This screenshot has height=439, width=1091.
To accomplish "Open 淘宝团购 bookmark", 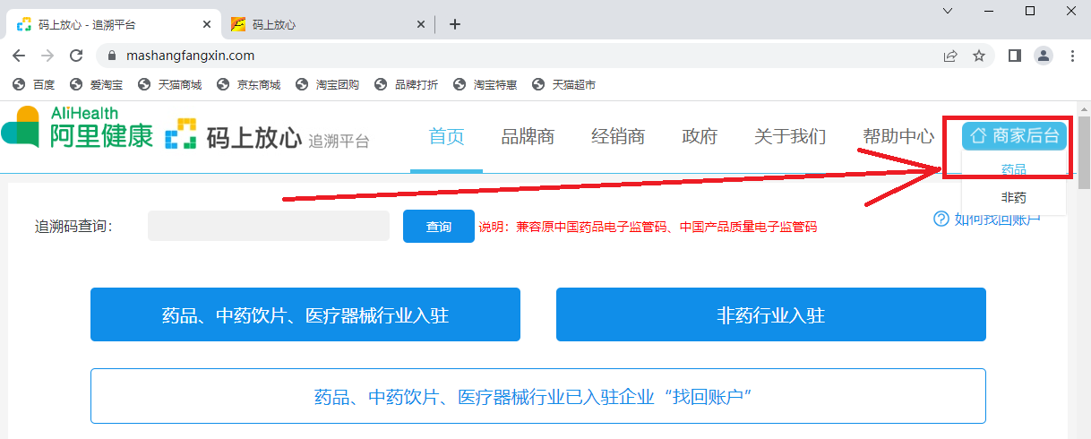I will (x=328, y=85).
